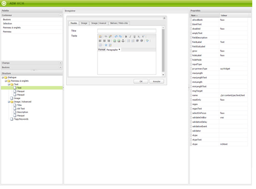Click the paste icon in the rich text toolbar

(100, 37)
